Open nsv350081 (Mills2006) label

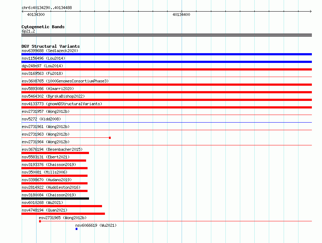pyautogui.click(x=45, y=172)
